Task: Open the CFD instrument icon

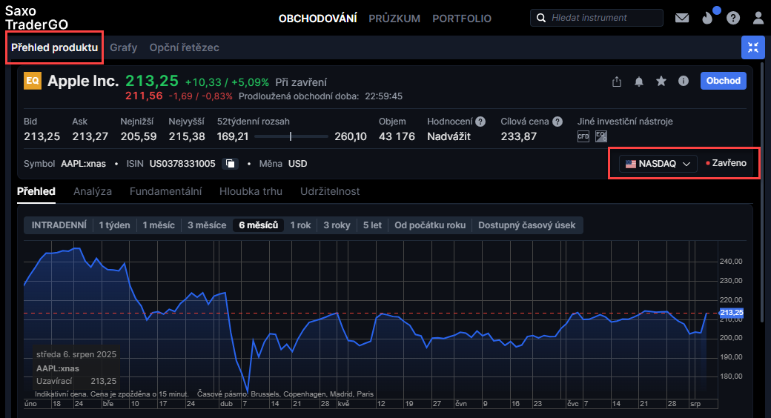Action: [x=583, y=136]
